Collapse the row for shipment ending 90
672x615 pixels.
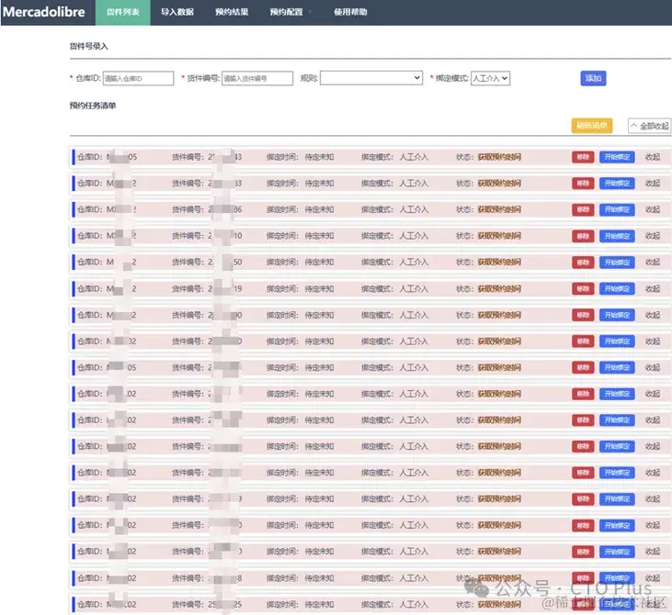tap(653, 315)
